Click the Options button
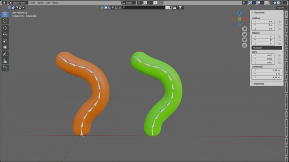The image size is (289, 162). pyautogui.click(x=281, y=8)
